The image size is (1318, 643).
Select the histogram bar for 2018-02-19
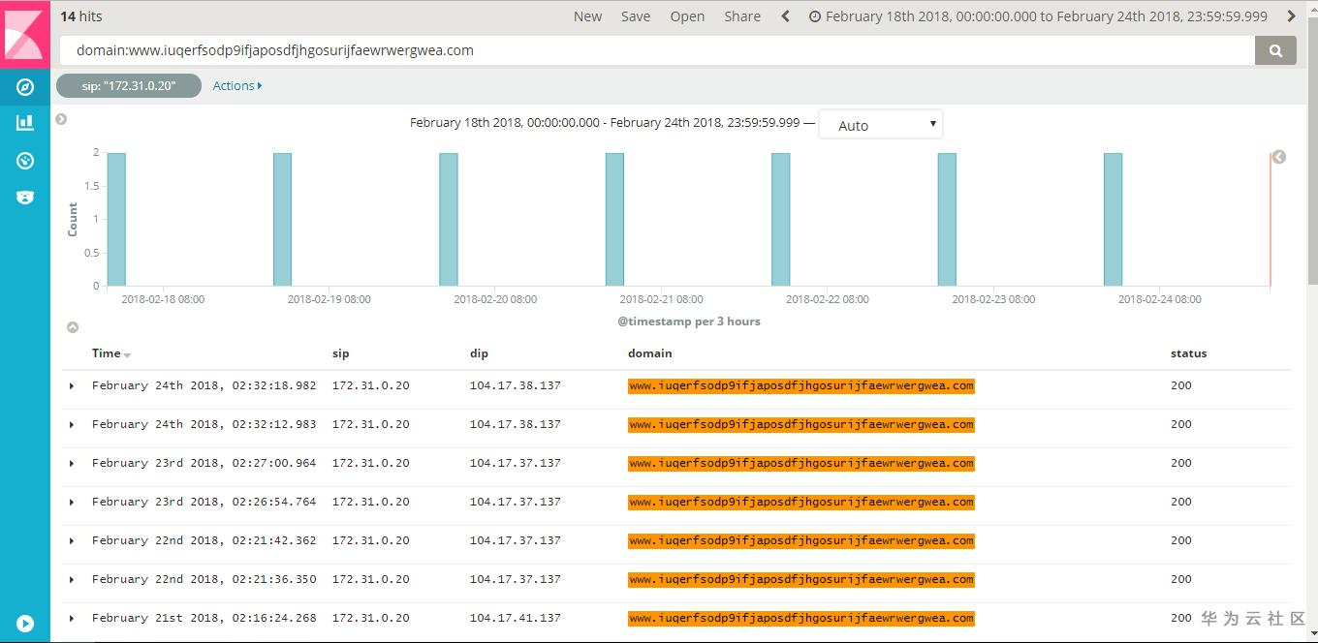pos(282,219)
